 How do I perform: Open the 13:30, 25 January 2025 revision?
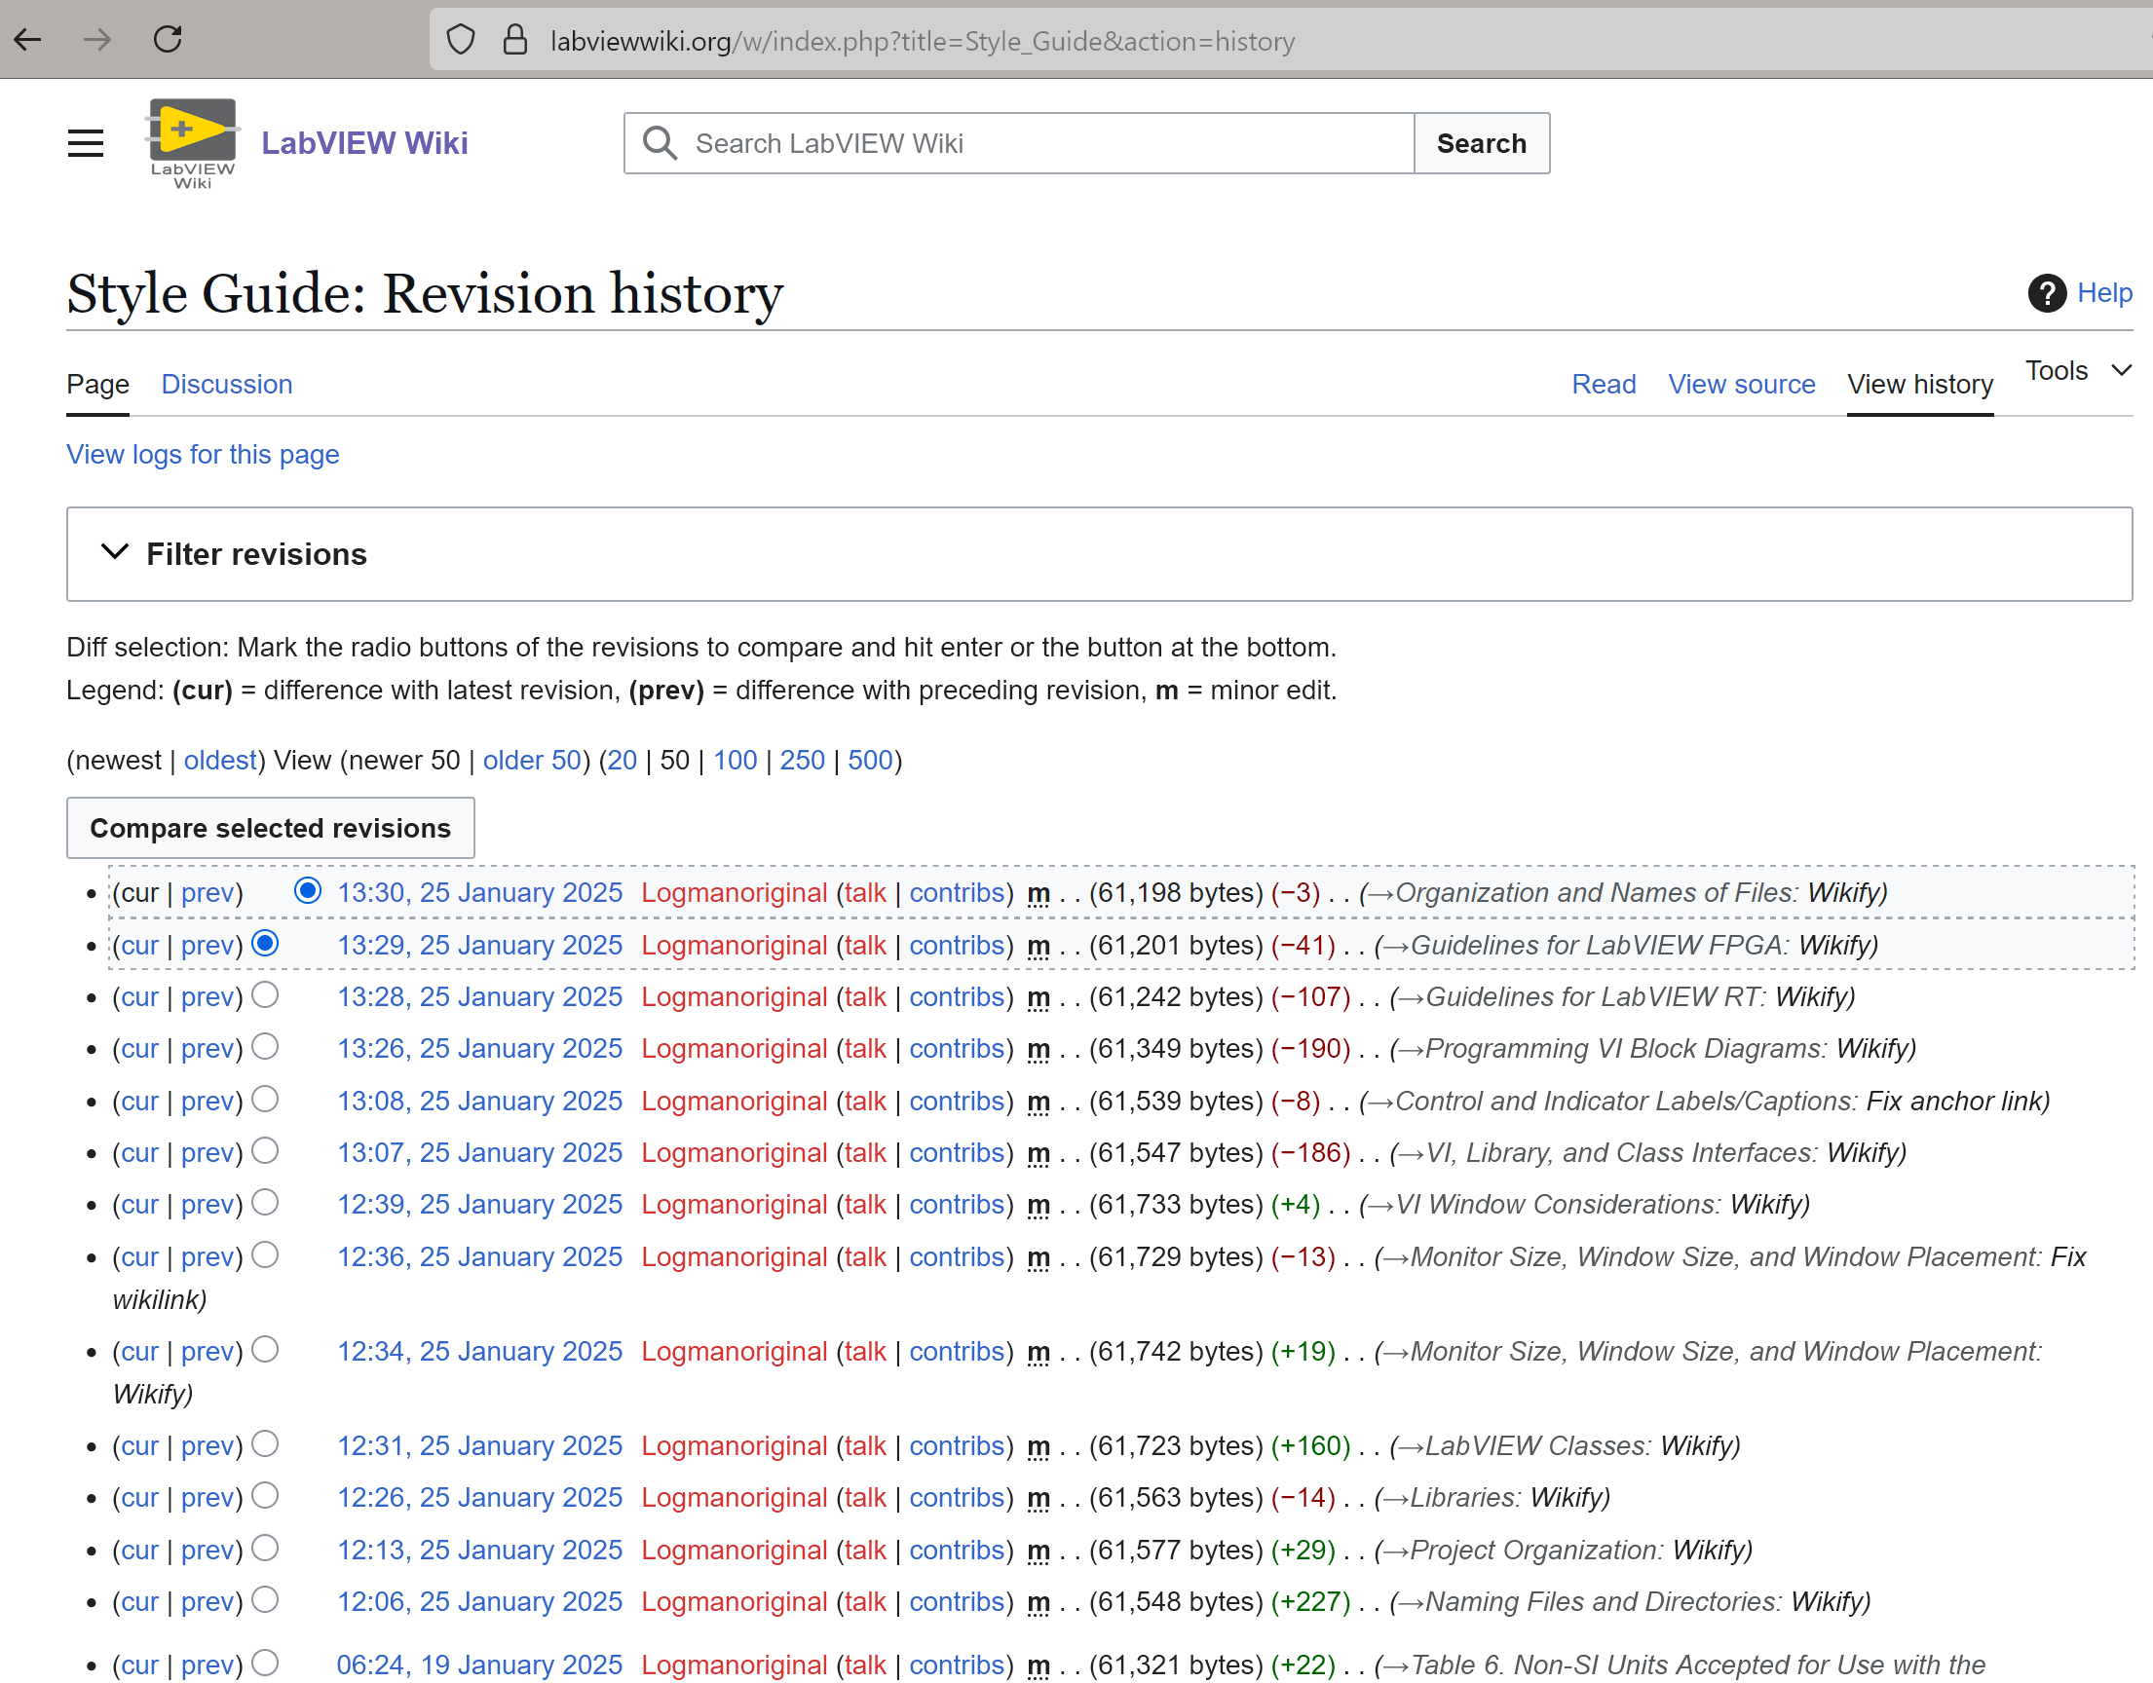[x=480, y=893]
